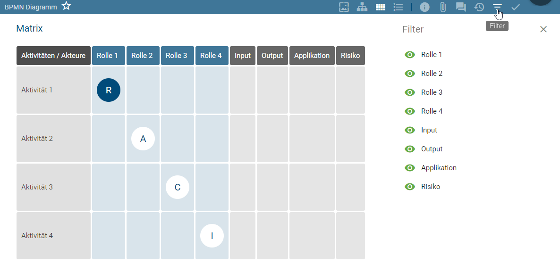This screenshot has height=264, width=560.
Task: Click the checkmark icon in toolbar
Action: tap(516, 7)
